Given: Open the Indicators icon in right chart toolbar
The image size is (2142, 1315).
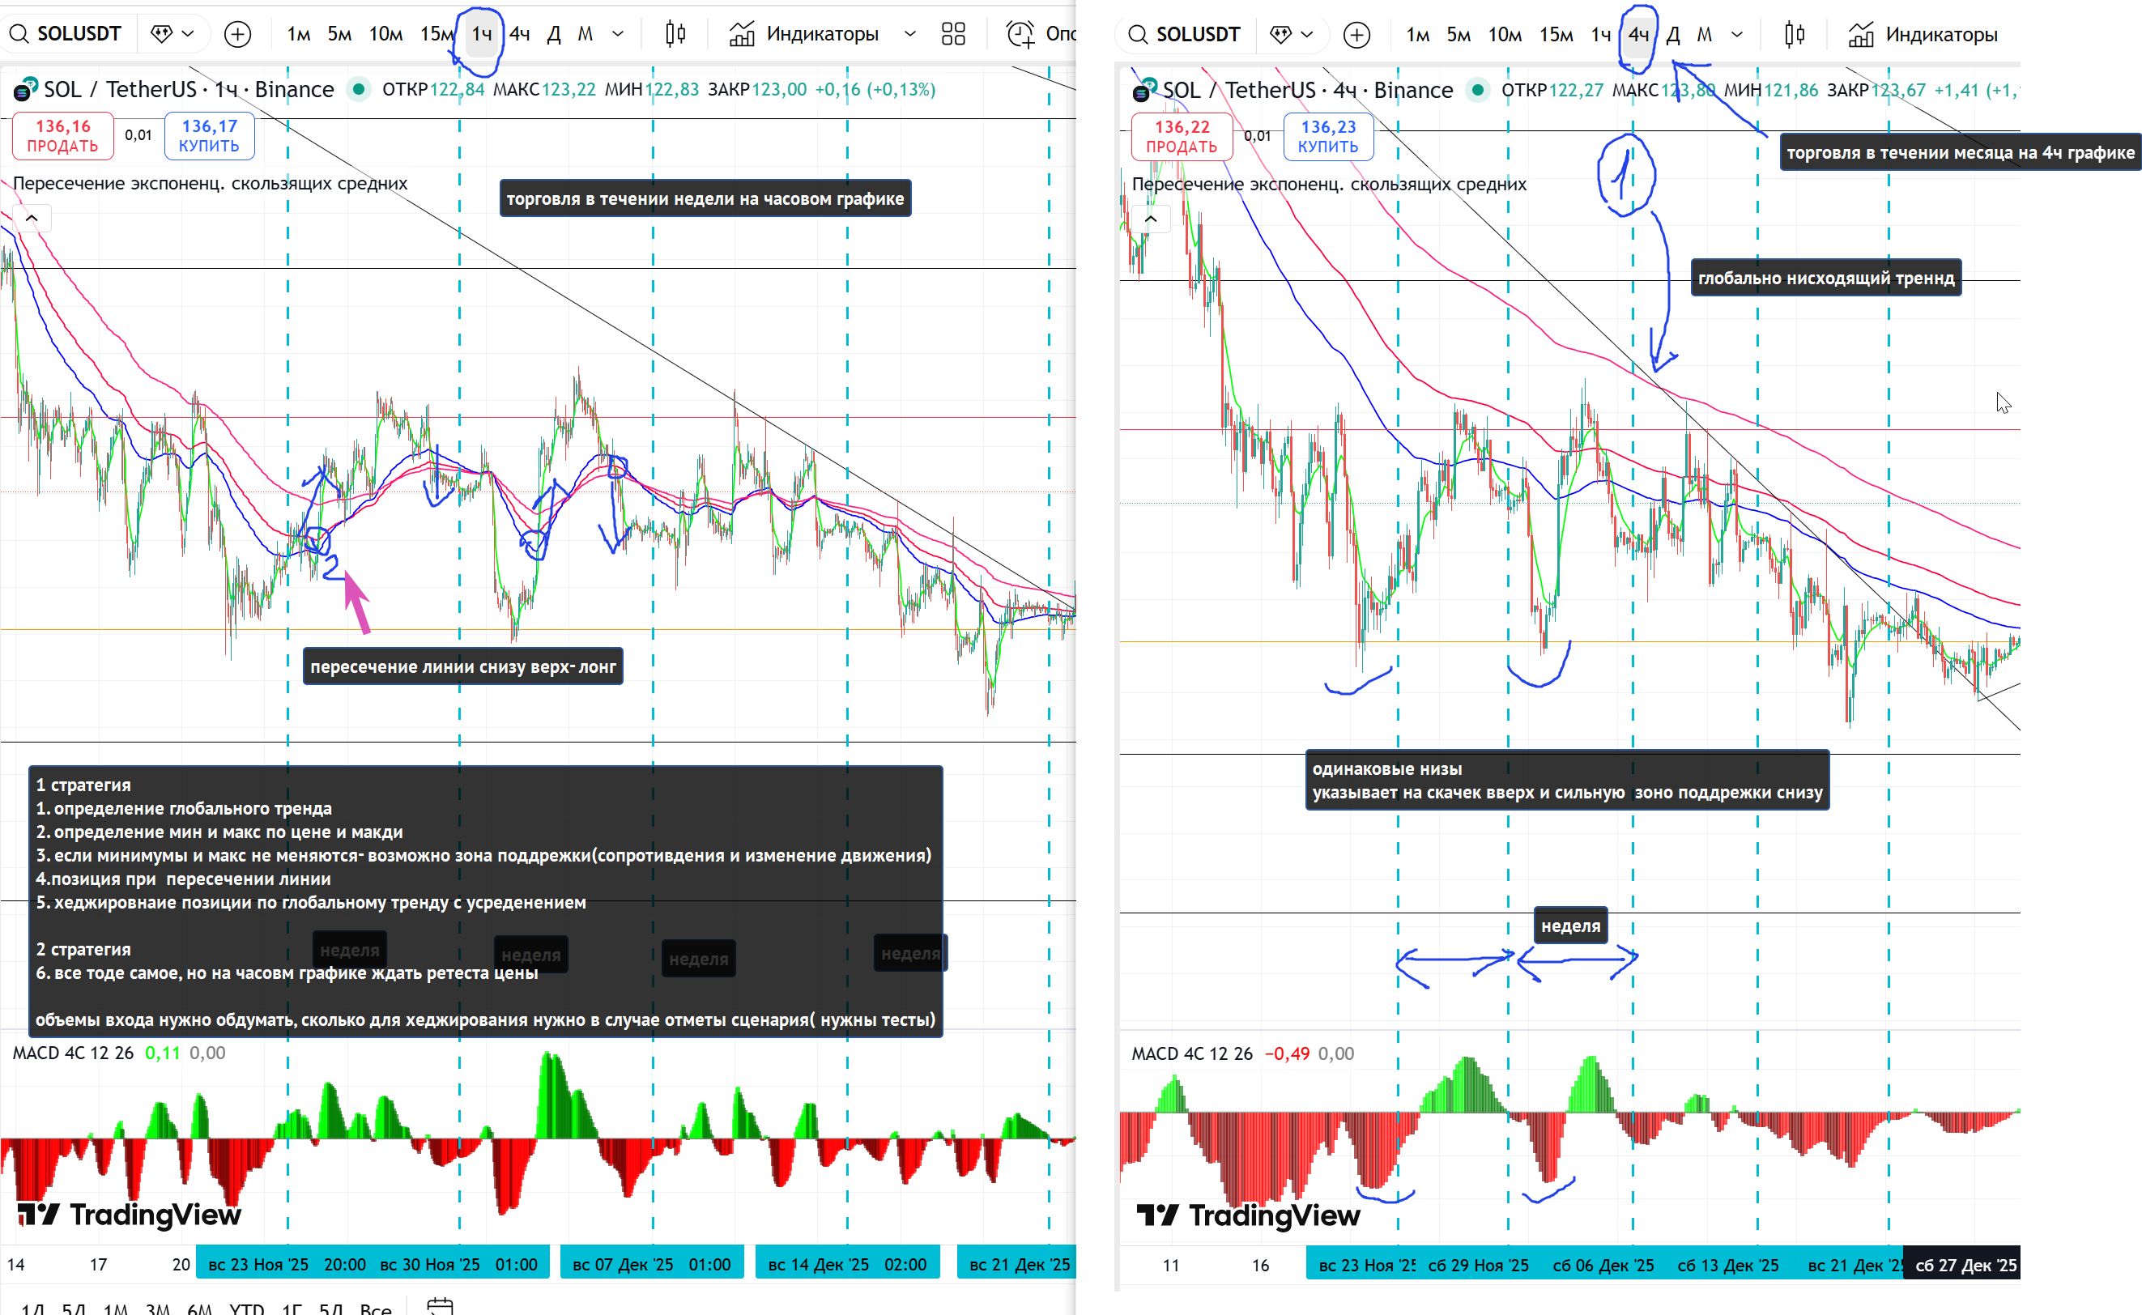Looking at the screenshot, I should [x=1860, y=35].
